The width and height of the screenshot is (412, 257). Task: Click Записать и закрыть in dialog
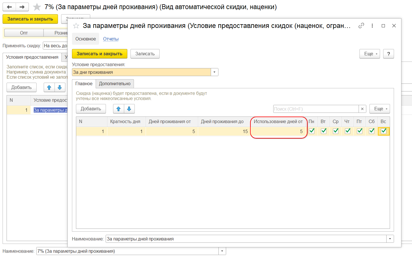point(100,54)
